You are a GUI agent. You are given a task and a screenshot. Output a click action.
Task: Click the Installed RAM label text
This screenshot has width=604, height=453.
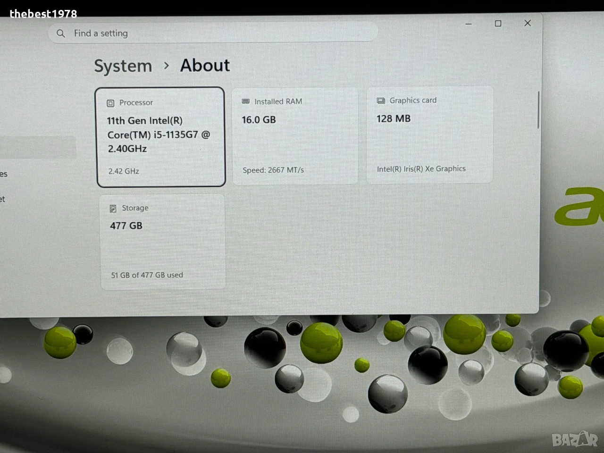click(278, 101)
